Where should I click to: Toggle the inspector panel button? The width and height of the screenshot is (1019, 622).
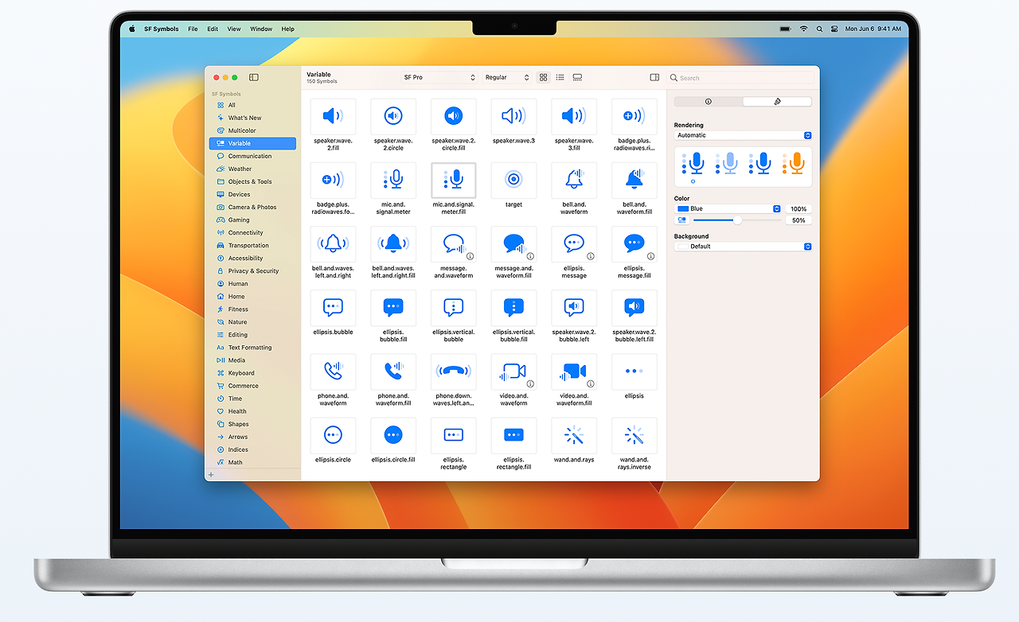click(654, 77)
